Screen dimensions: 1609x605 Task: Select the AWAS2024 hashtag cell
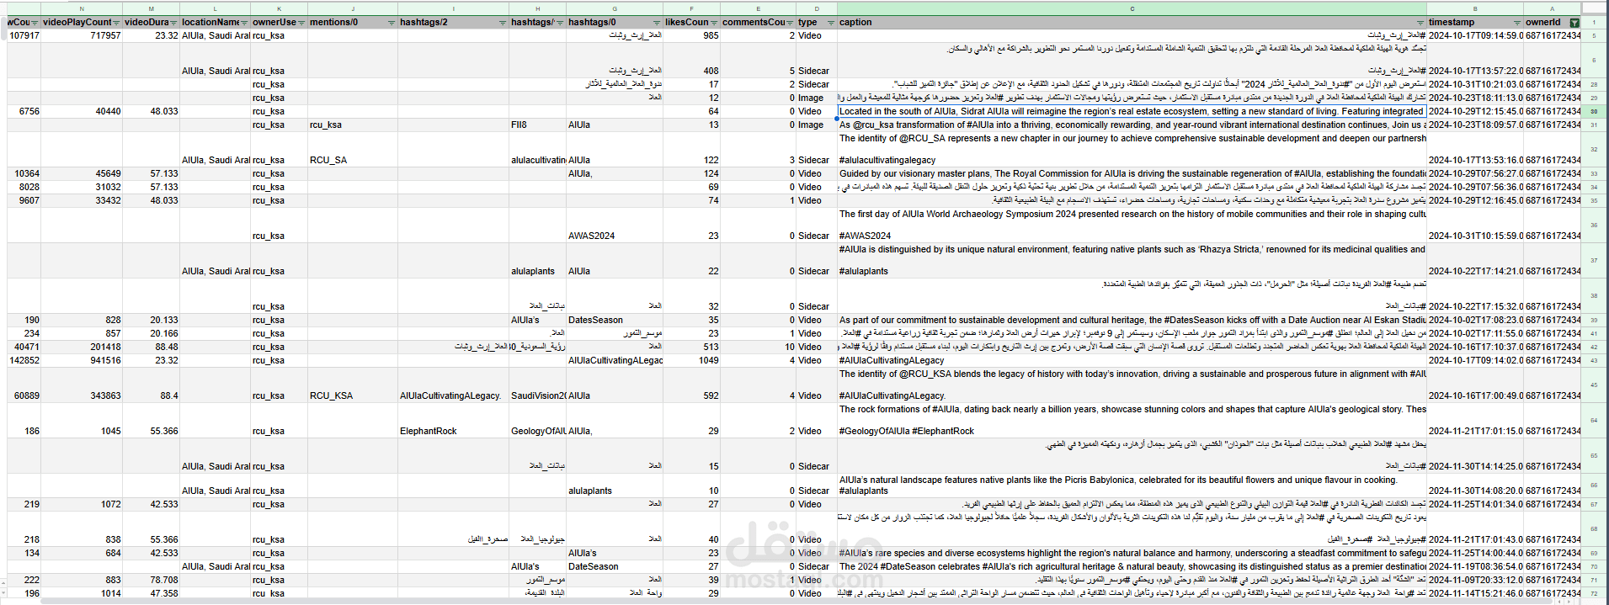coord(615,225)
